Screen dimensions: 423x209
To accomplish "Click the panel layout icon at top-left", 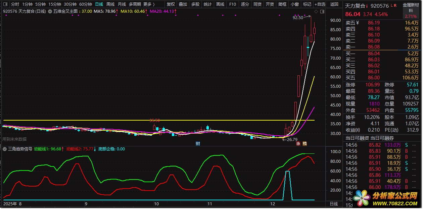I will 5,4.
